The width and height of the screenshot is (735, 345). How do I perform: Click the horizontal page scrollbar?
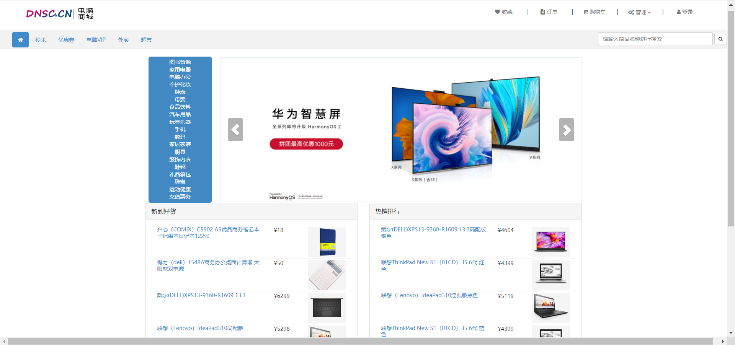point(360,341)
